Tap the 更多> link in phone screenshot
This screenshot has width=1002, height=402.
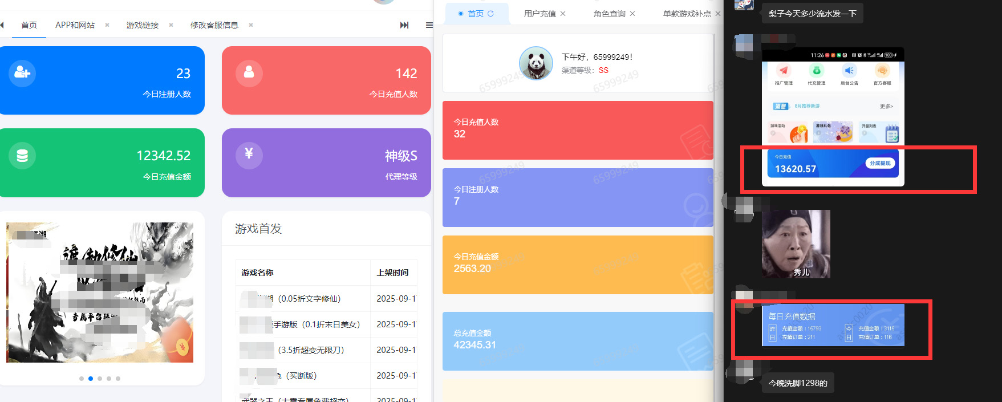coord(886,107)
